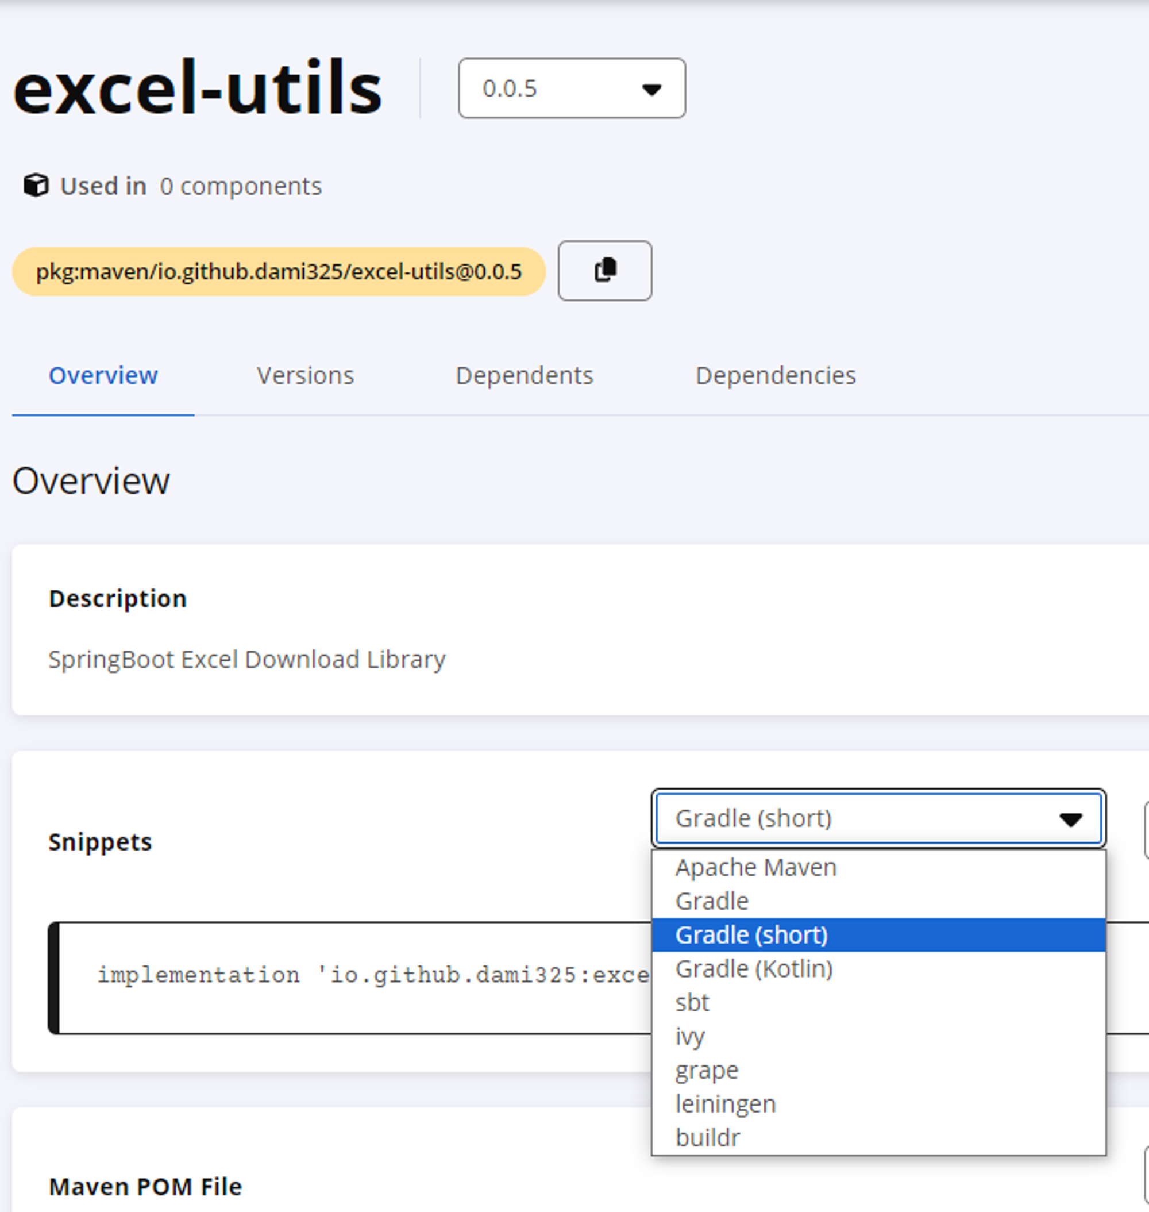Select ivy snippet format

(x=878, y=1036)
